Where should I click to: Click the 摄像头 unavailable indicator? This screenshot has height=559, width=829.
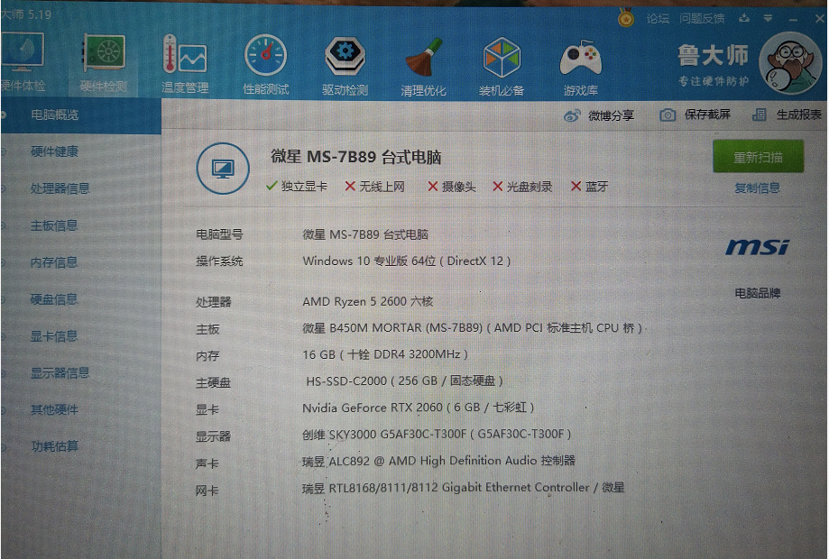tap(452, 187)
